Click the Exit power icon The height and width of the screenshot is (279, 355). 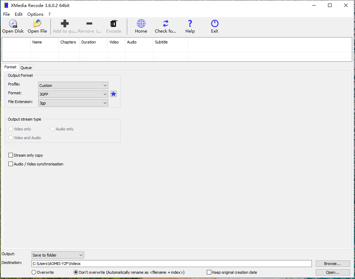[214, 23]
